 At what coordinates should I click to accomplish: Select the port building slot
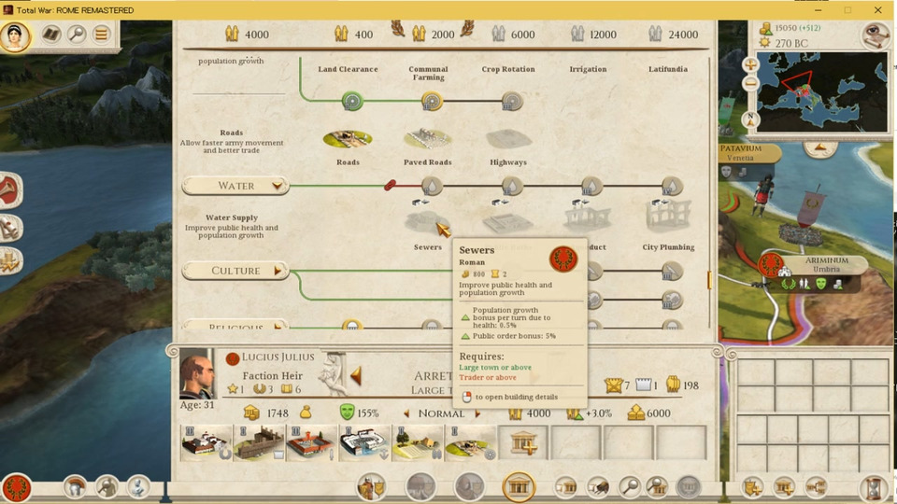coord(364,442)
